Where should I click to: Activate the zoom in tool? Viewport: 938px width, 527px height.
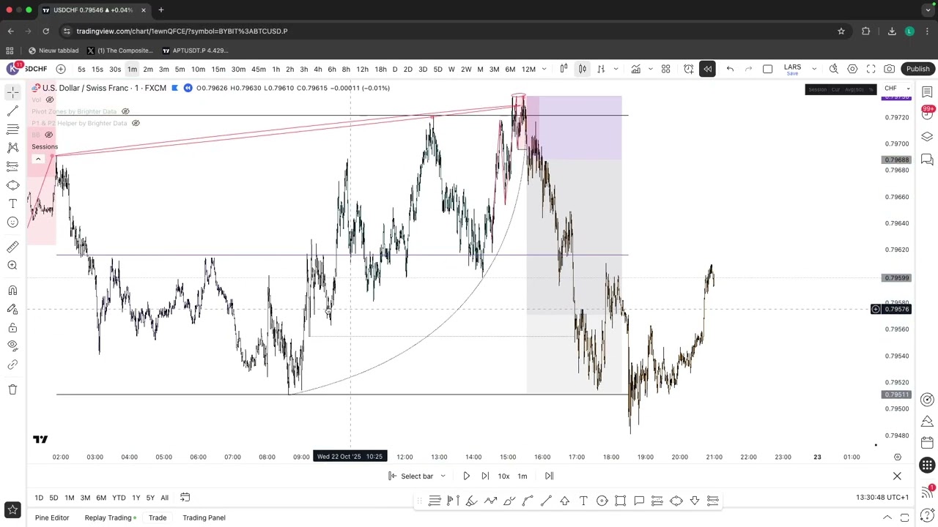pos(12,265)
